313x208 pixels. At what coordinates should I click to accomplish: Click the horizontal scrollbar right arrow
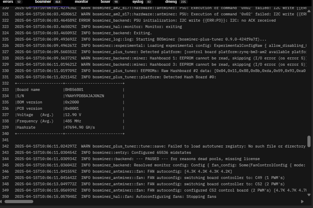tap(302, 202)
